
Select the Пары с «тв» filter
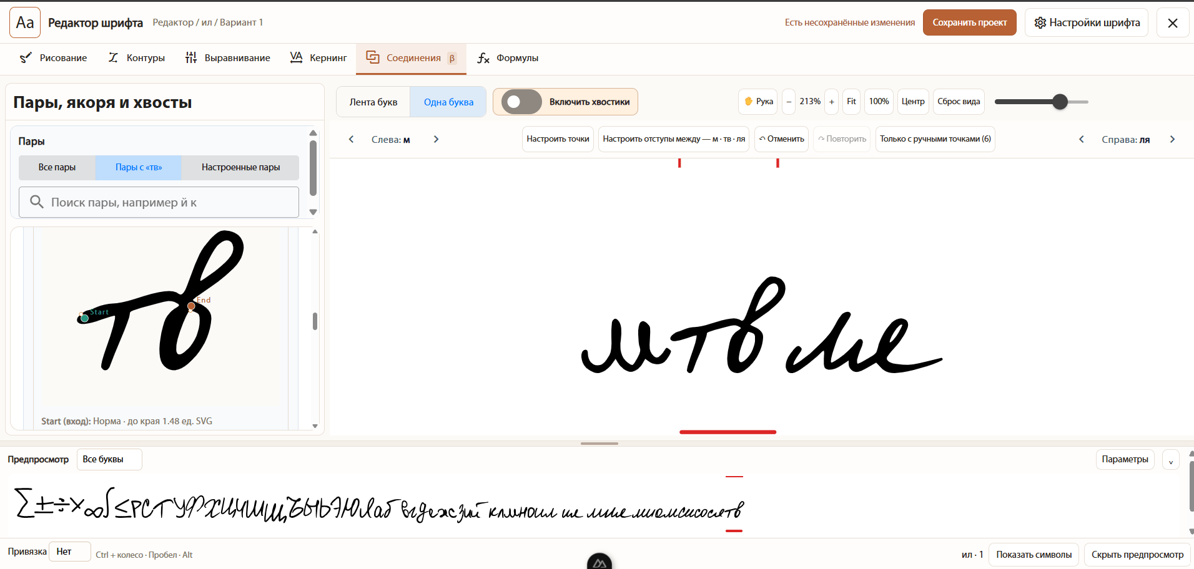[139, 167]
